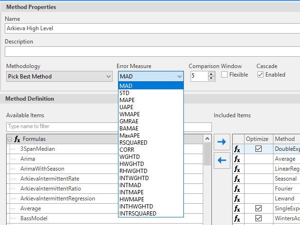The height and width of the screenshot is (225, 300).
Task: Pick GMRAE error measure
Action: coord(151,121)
